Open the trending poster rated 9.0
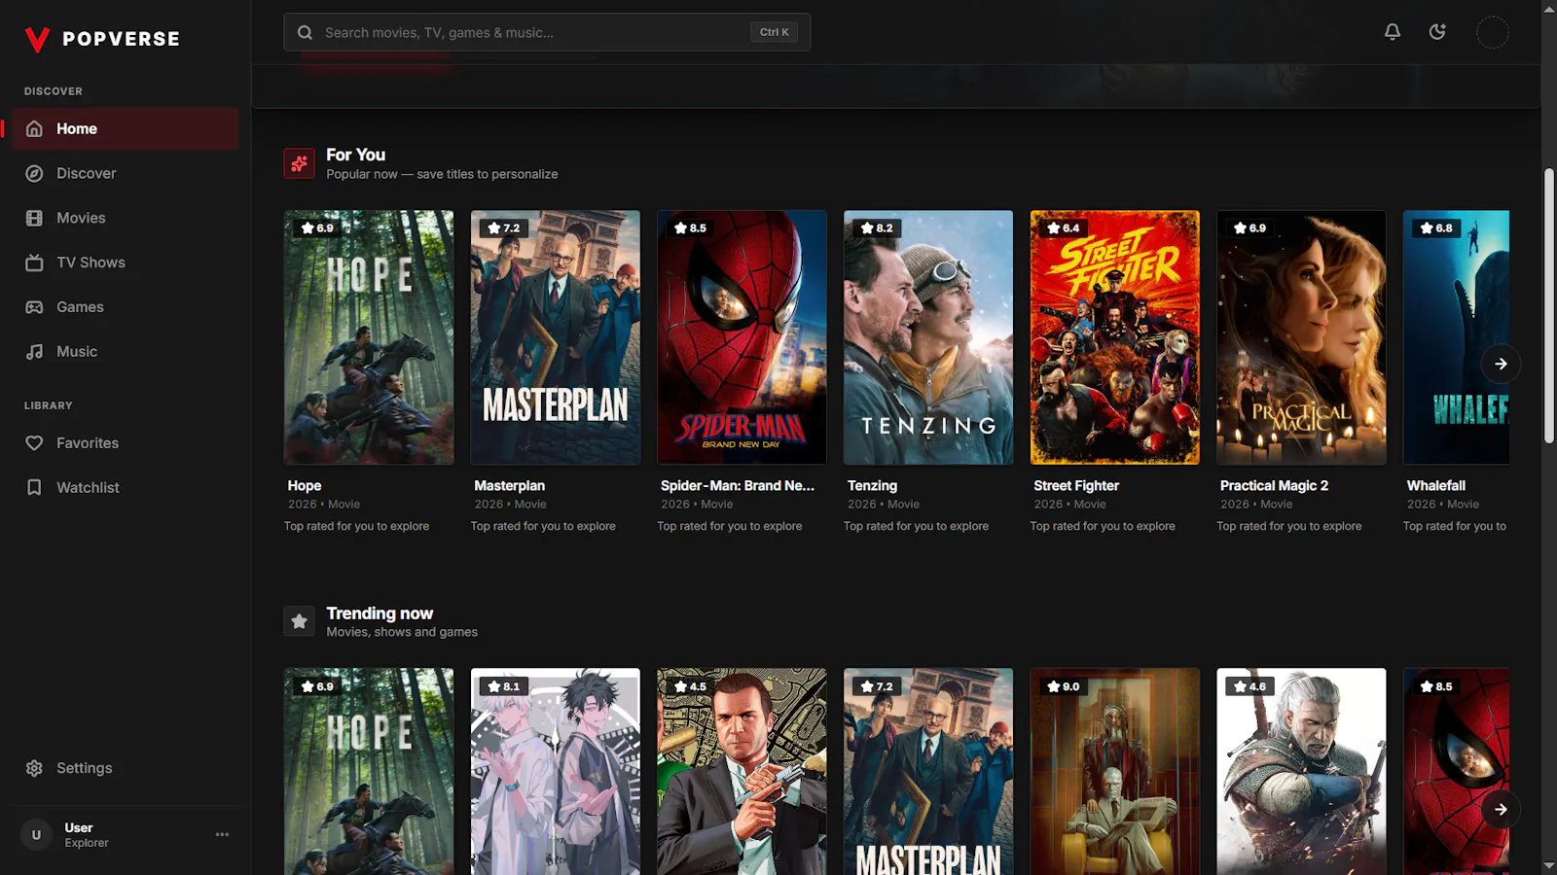 tap(1115, 772)
